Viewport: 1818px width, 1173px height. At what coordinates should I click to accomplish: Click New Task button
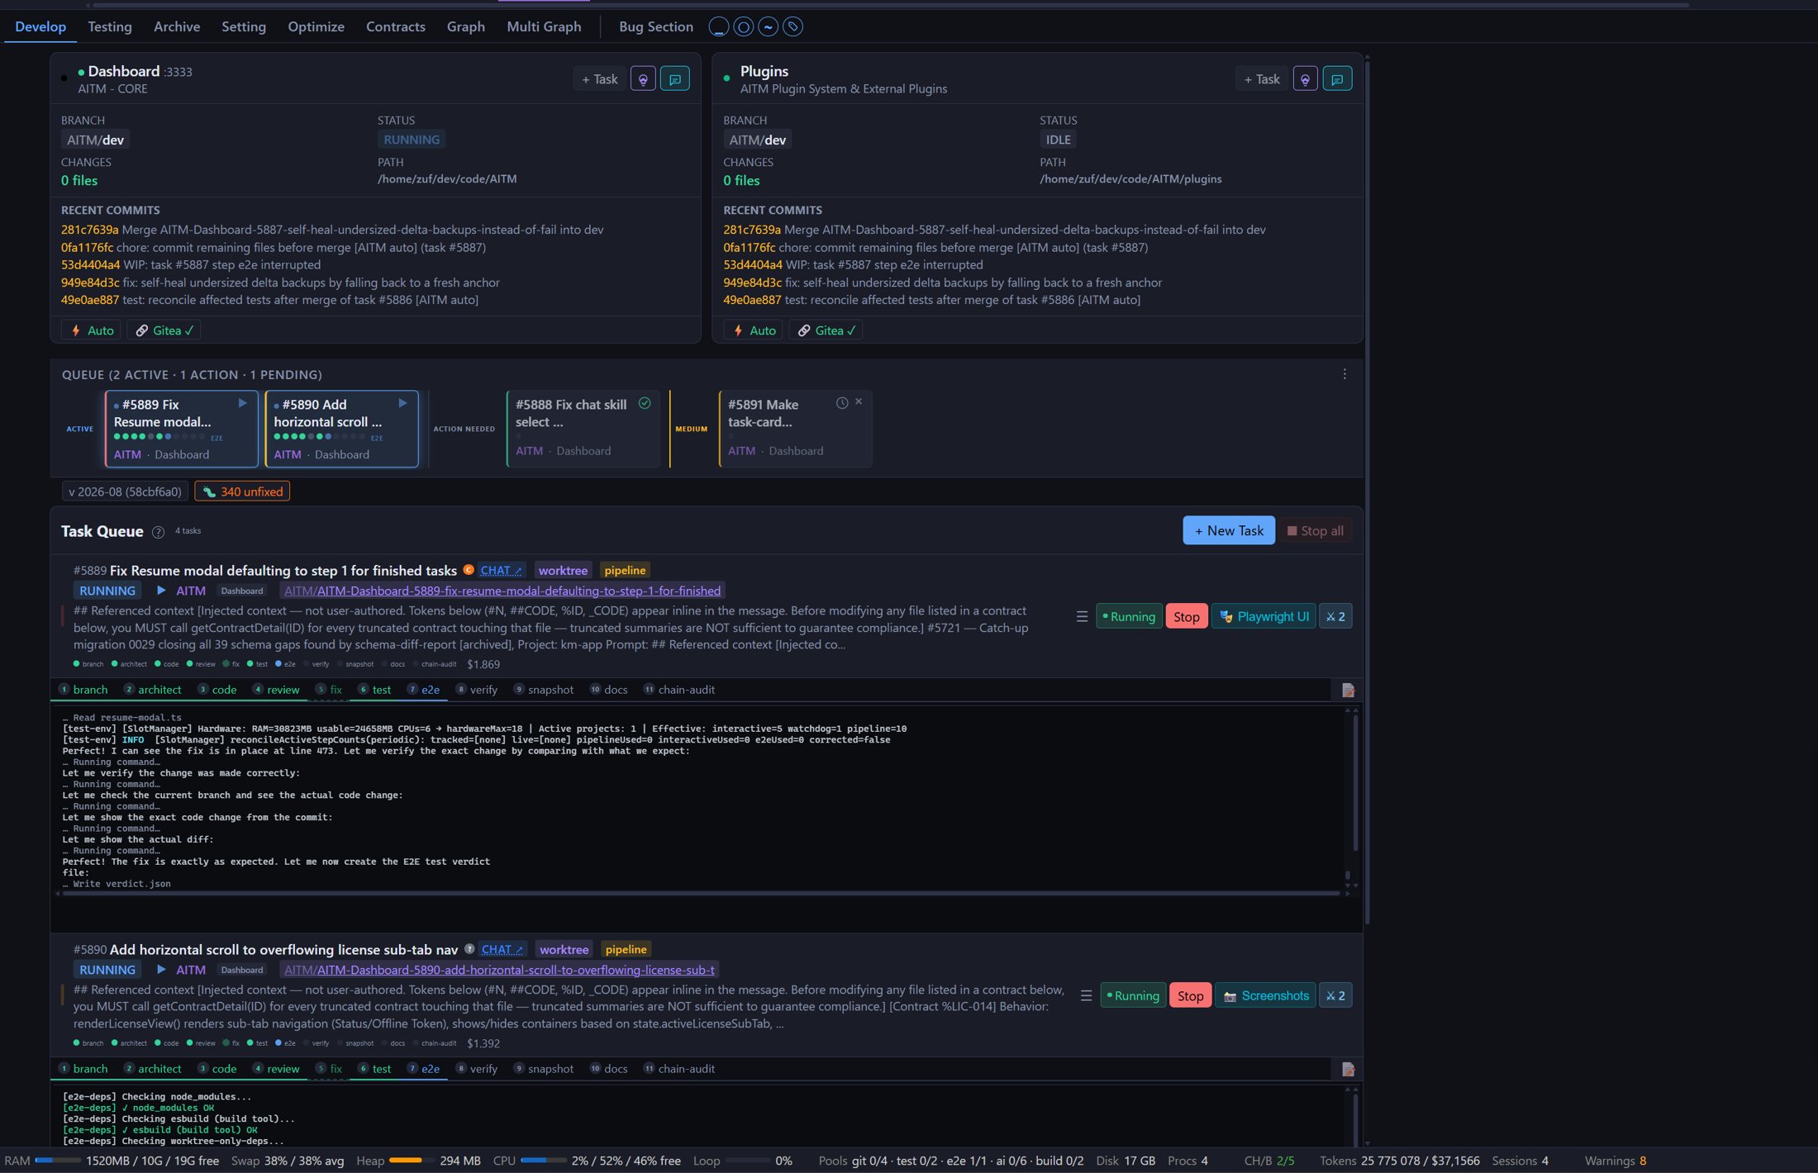point(1229,531)
